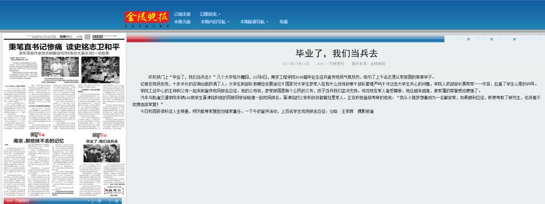545x204 pixels.
Task: Click the 金陵晚报 source link under title
Action: [378, 64]
